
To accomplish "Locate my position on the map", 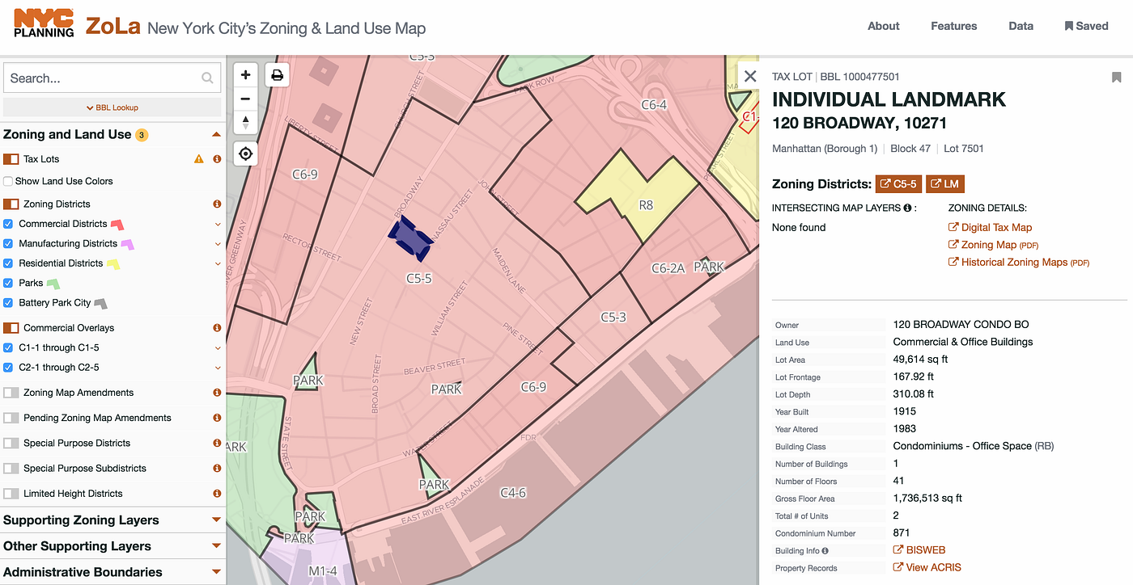I will (x=245, y=154).
